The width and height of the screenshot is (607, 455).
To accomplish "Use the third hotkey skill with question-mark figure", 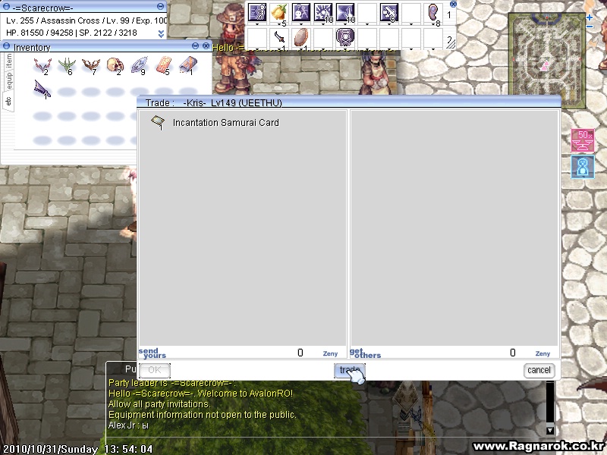I will [x=300, y=13].
